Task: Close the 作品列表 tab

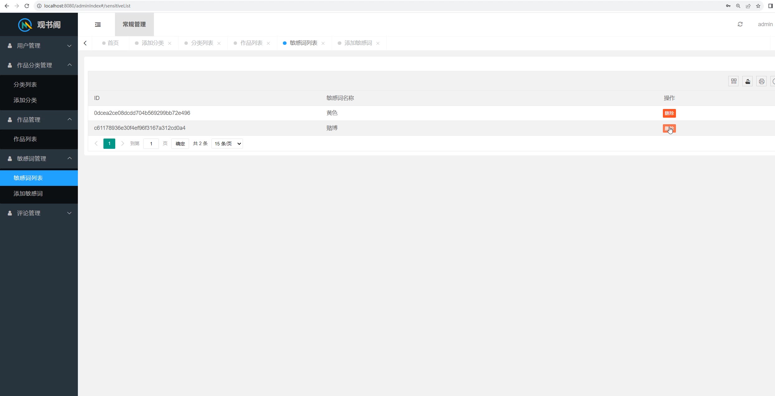Action: (269, 43)
